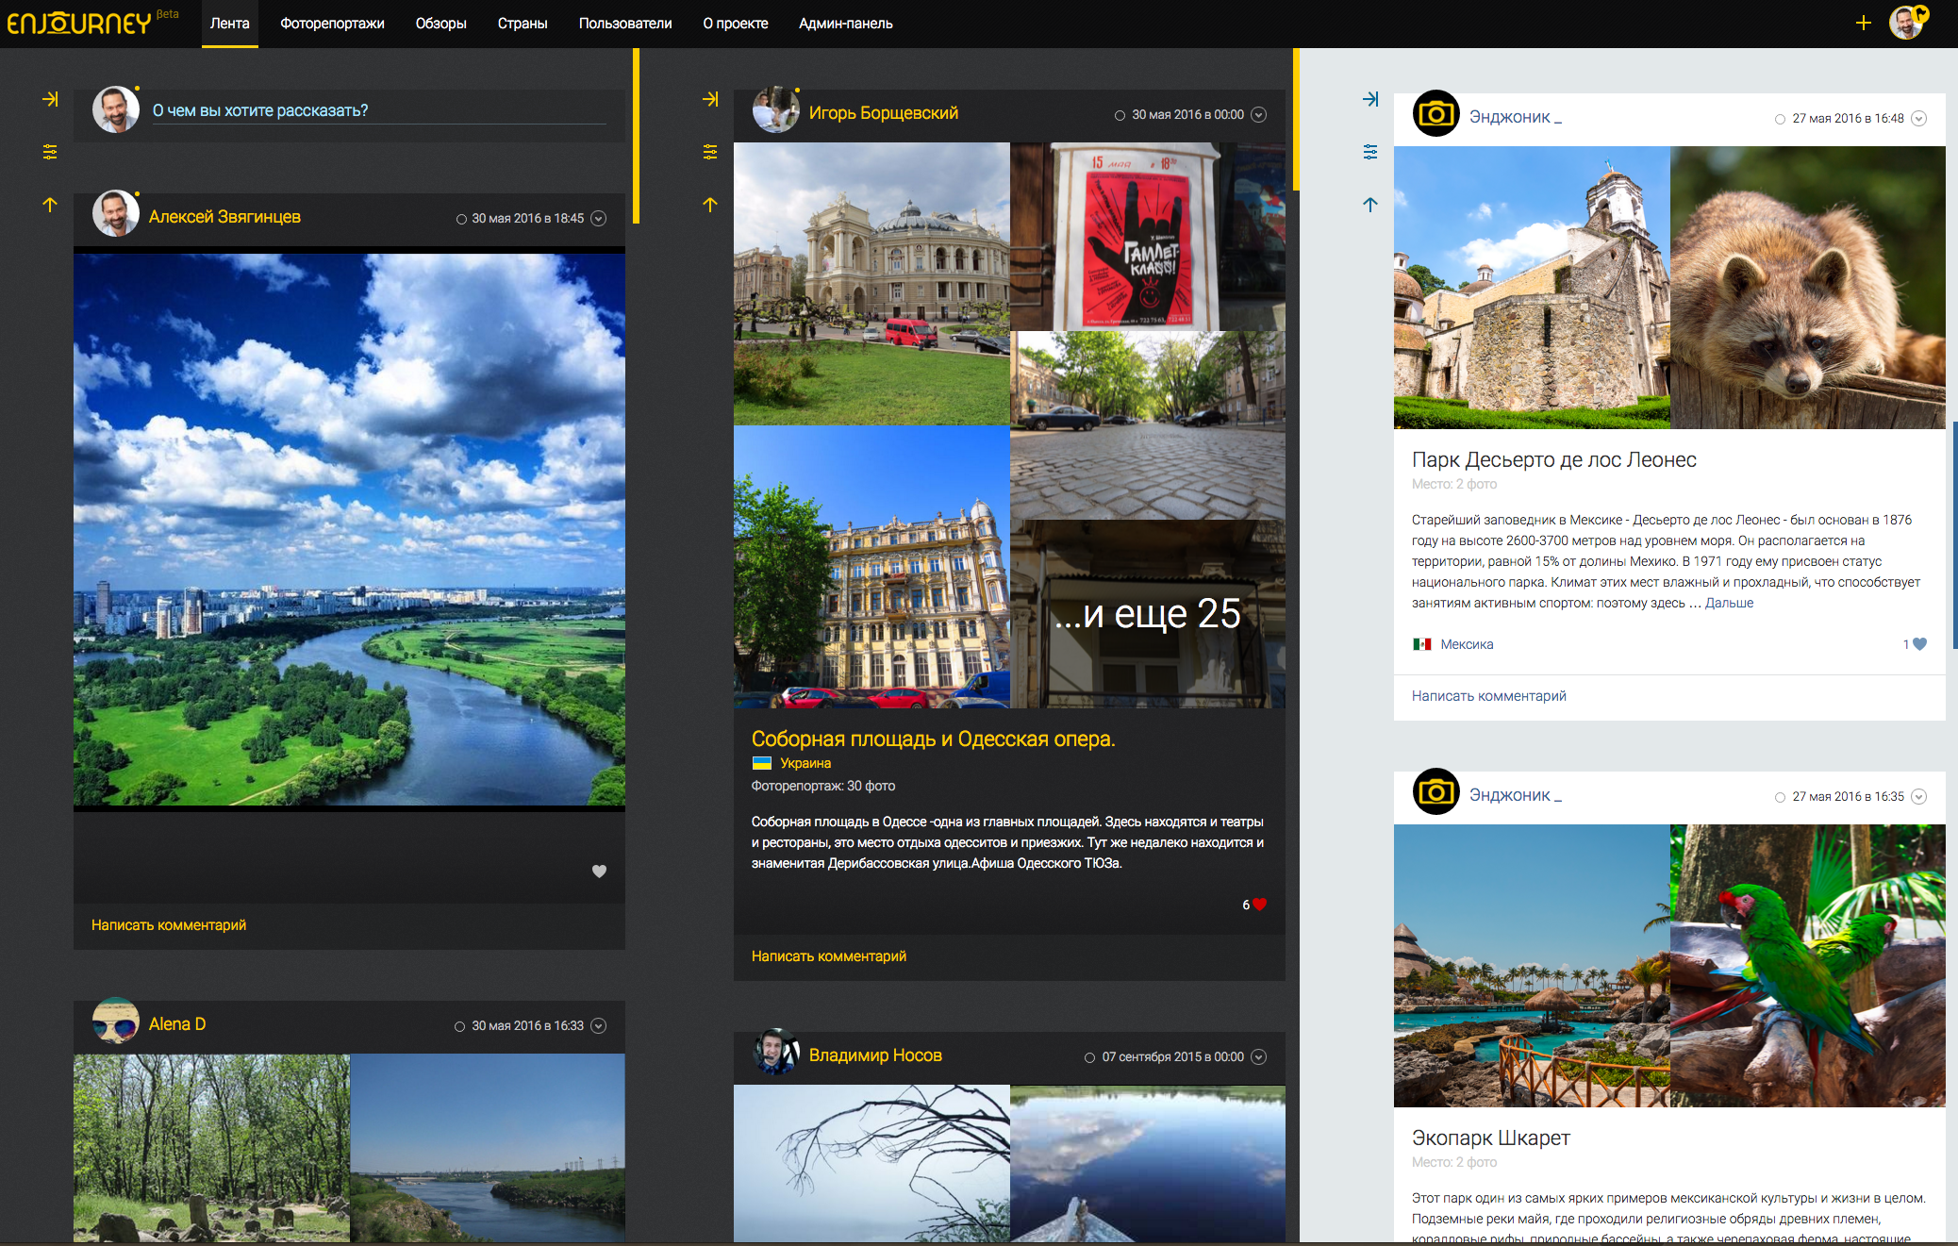This screenshot has height=1246, width=1958.
Task: Open the red Гамлет poster photo
Action: 1148,237
